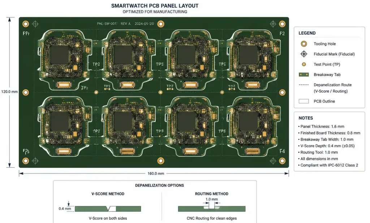
Task: Click the '0.4 mm' V-score depth label
Action: (65, 209)
